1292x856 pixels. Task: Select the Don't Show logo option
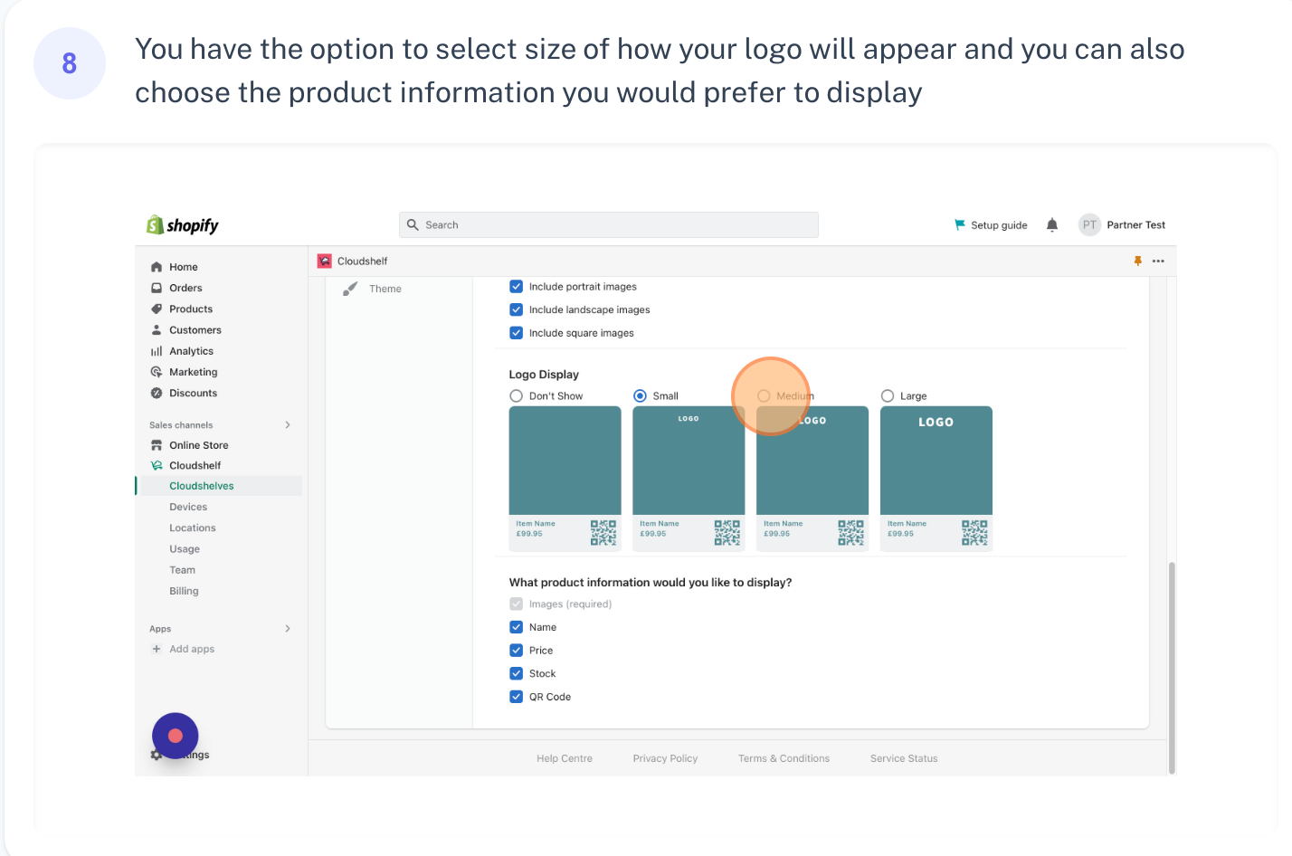[517, 396]
